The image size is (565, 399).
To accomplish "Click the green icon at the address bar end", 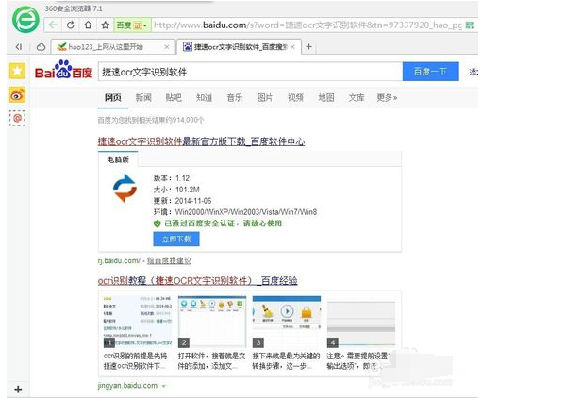I will pyautogui.click(x=469, y=25).
